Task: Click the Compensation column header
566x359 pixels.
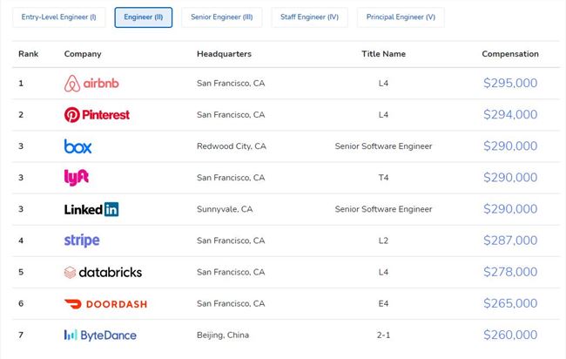Action: pos(509,54)
